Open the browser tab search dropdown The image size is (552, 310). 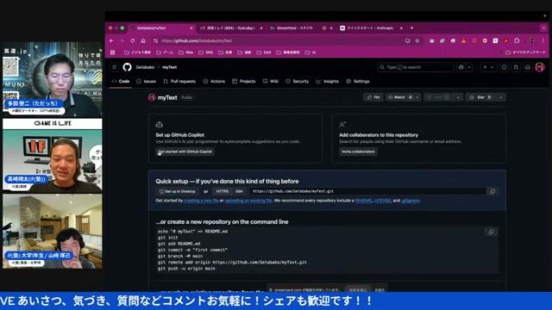[543, 28]
